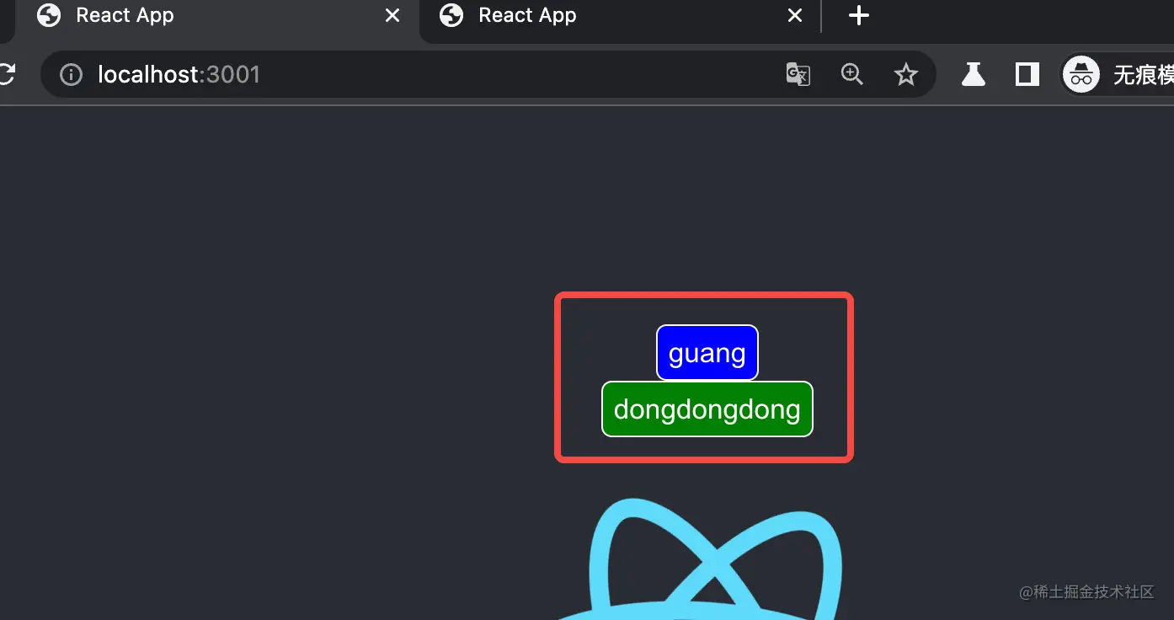Viewport: 1174px width, 620px height.
Task: Open a new tab with plus button
Action: tap(858, 16)
